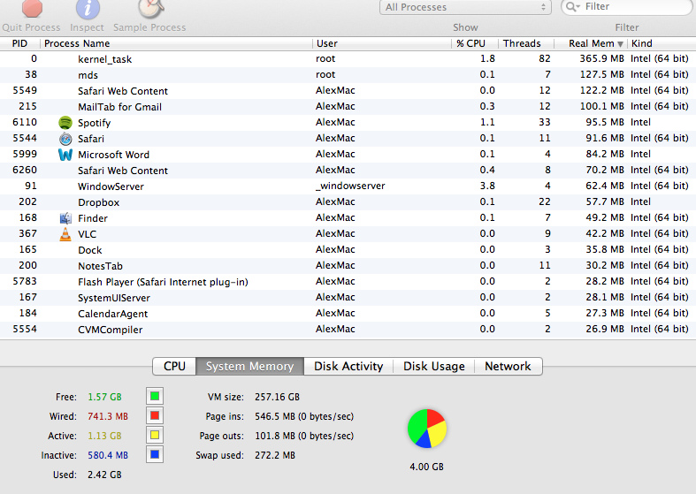Screen dimensions: 696x494
Task: Click the 1.57 GB free memory value
Action: pyautogui.click(x=104, y=397)
